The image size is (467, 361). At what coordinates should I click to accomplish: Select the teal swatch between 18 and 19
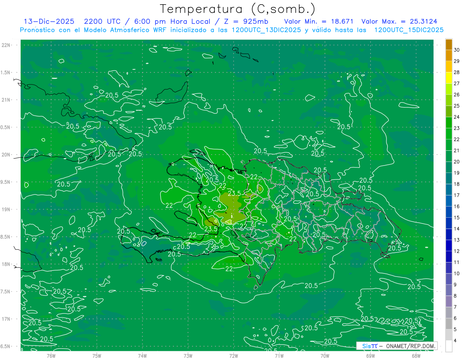[449, 178]
